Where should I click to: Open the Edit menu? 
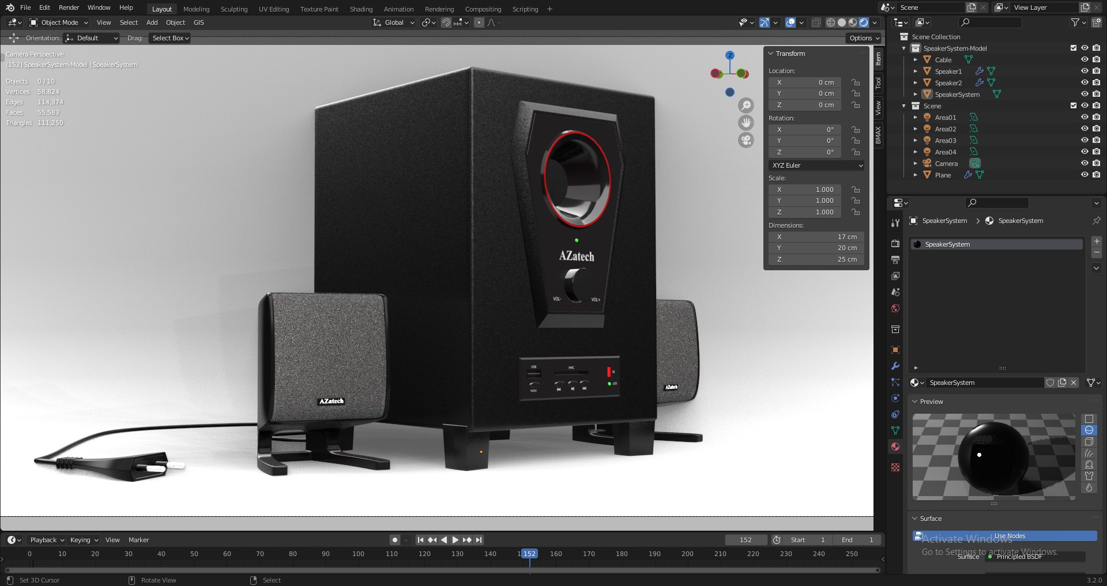pos(44,7)
